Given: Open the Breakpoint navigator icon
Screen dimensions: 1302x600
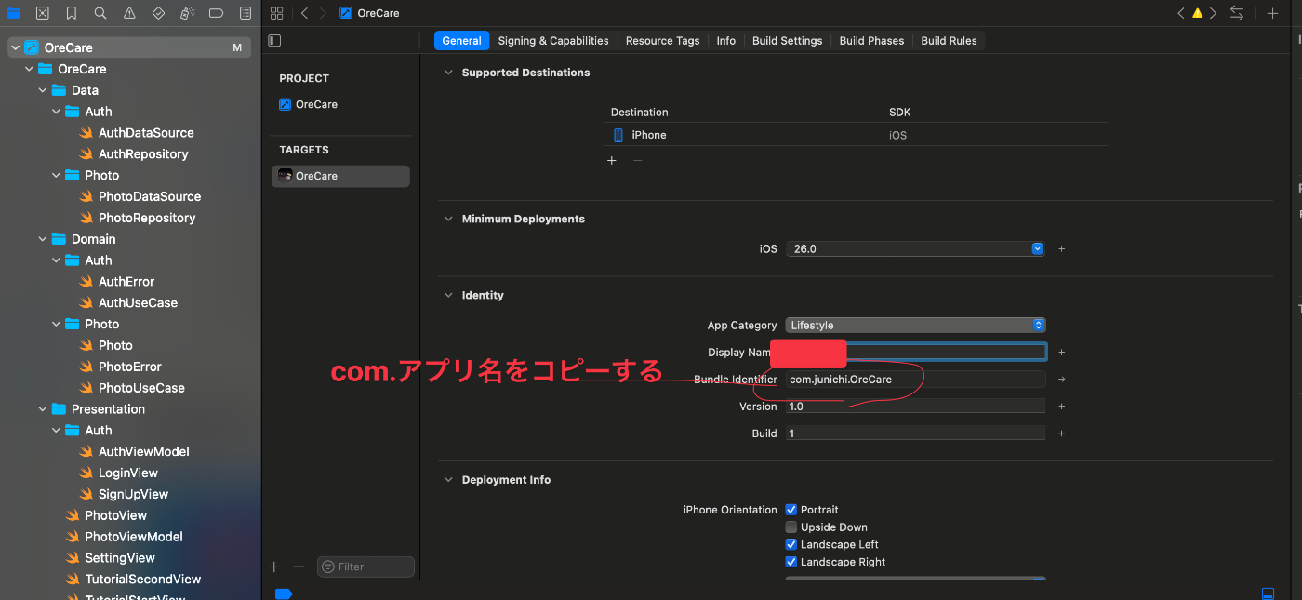Looking at the screenshot, I should coord(216,13).
